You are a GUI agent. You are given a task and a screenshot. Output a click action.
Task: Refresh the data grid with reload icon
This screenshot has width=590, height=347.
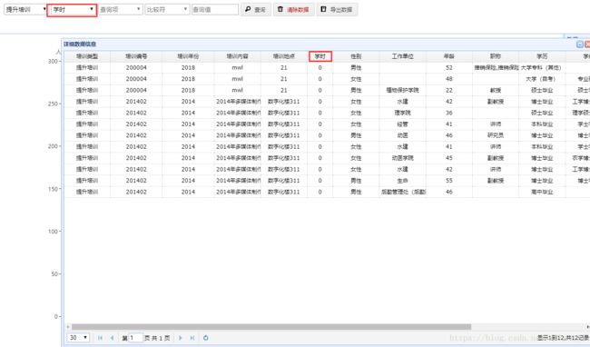click(205, 338)
